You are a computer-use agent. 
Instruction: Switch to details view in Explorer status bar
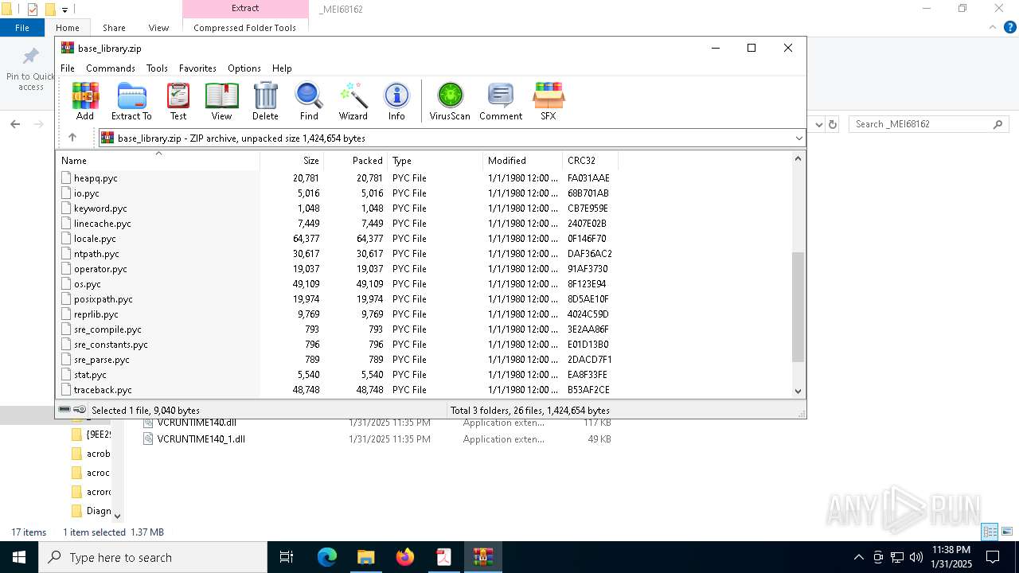[x=990, y=532]
